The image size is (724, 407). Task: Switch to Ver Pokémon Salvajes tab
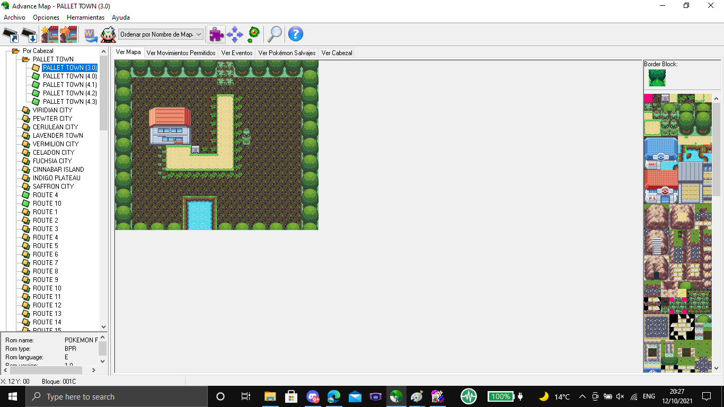pyautogui.click(x=287, y=53)
